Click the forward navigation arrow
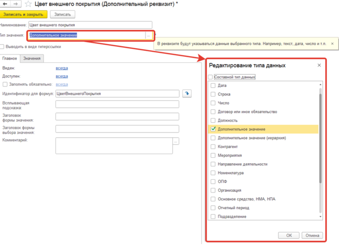The image size is (339, 248). (16, 4)
